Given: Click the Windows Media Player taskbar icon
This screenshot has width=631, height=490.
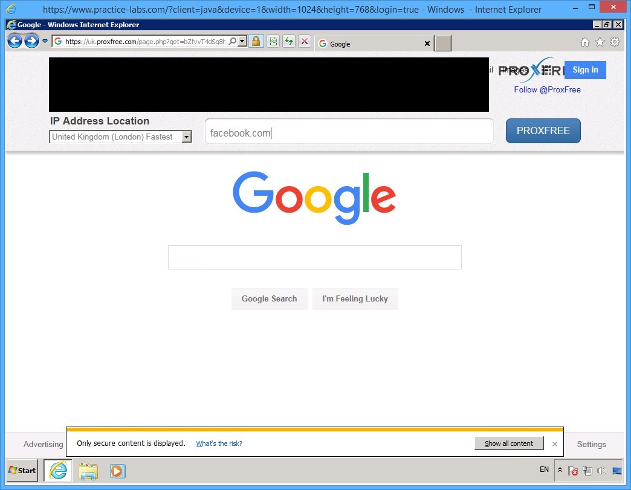Looking at the screenshot, I should [117, 471].
